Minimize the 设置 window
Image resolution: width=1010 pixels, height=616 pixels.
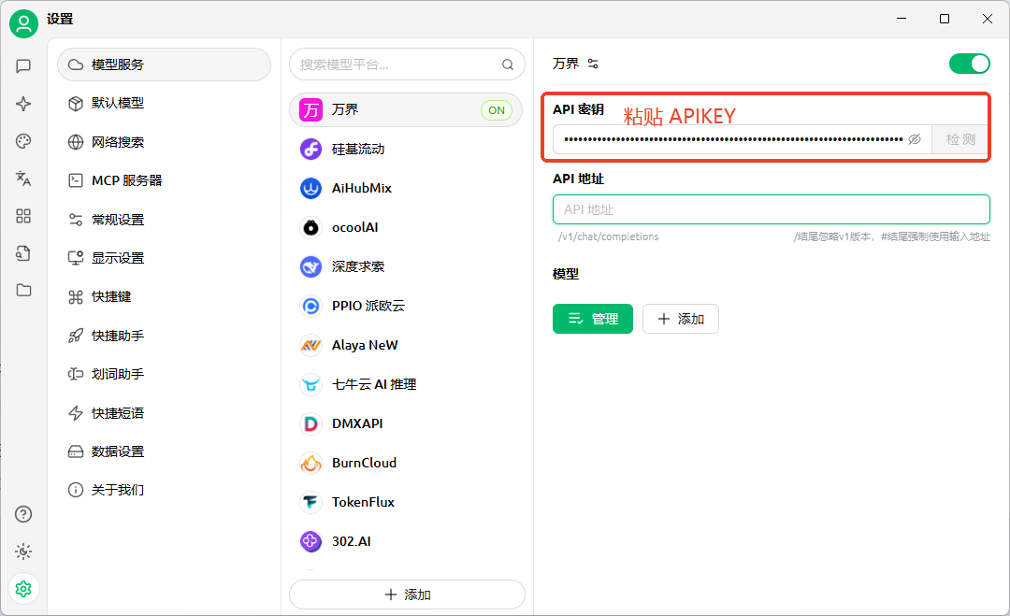(x=902, y=19)
